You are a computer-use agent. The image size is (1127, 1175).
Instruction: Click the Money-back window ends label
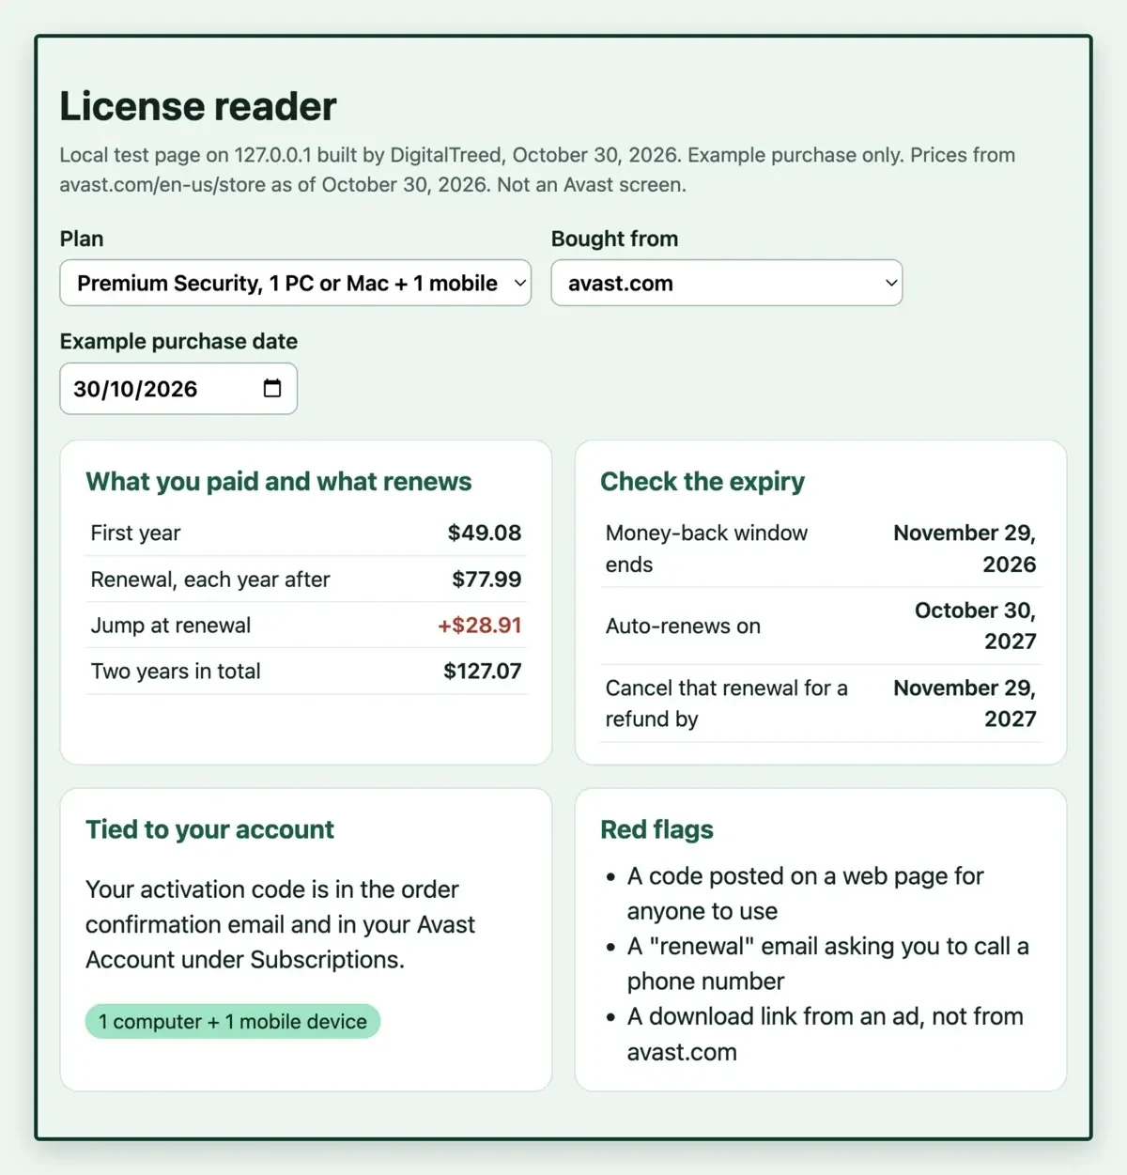click(x=706, y=549)
